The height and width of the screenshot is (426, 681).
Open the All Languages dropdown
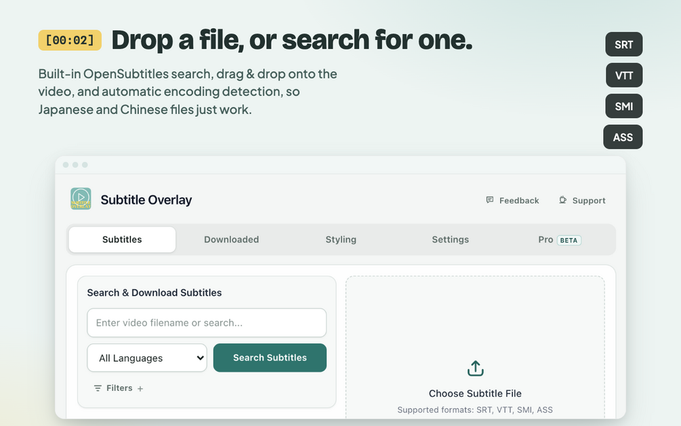point(147,357)
